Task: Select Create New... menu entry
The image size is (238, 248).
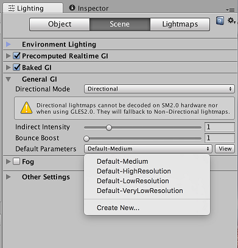Action: [118, 208]
